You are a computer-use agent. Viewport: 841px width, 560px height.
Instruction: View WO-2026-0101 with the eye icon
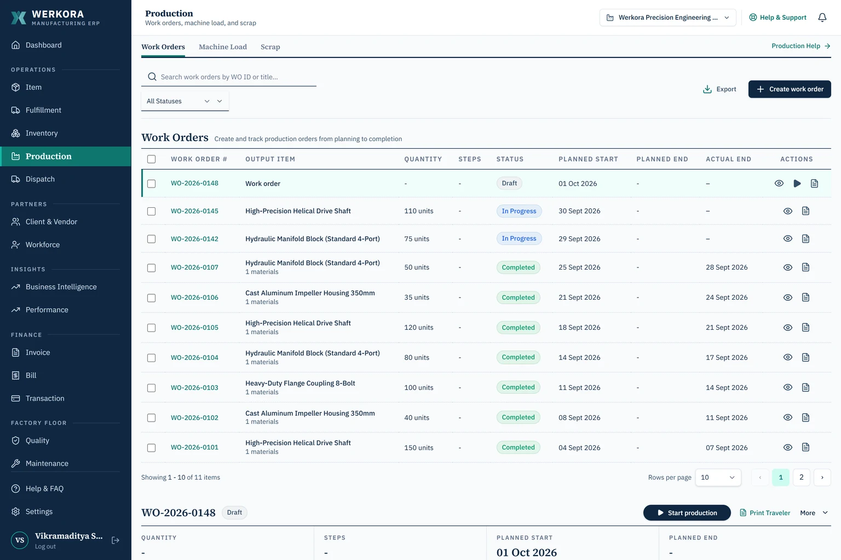pos(788,447)
